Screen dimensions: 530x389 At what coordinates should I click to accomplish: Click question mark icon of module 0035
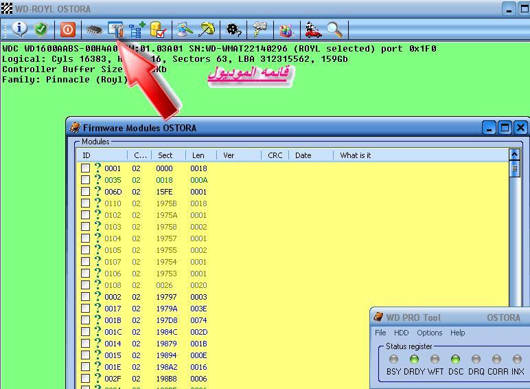click(97, 179)
